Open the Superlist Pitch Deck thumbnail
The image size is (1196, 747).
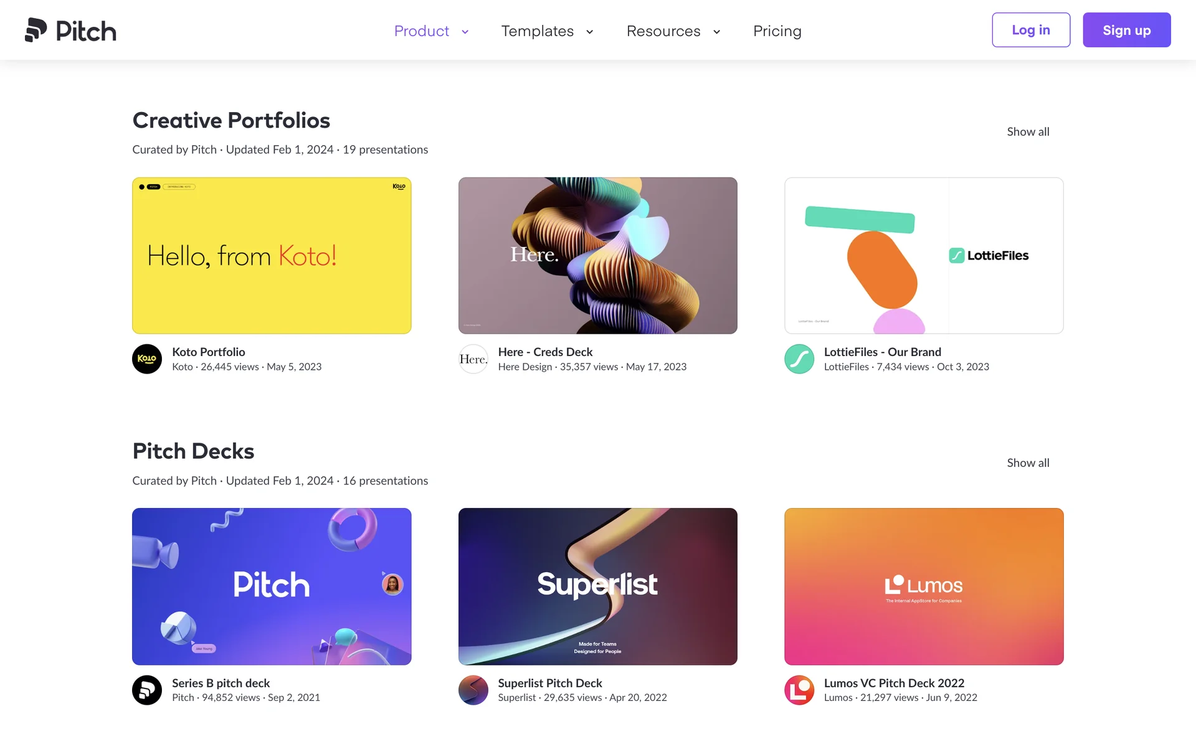[597, 586]
